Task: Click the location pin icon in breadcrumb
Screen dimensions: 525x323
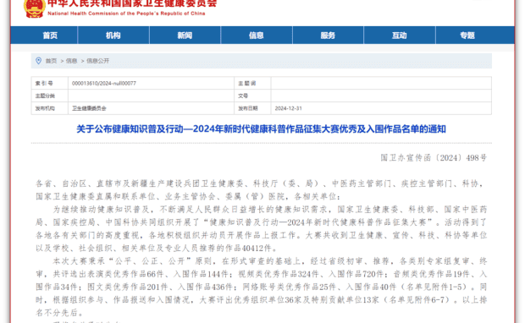Action: pyautogui.click(x=38, y=61)
